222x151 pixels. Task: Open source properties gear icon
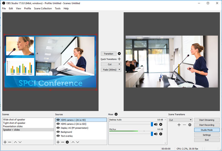coord(67,142)
